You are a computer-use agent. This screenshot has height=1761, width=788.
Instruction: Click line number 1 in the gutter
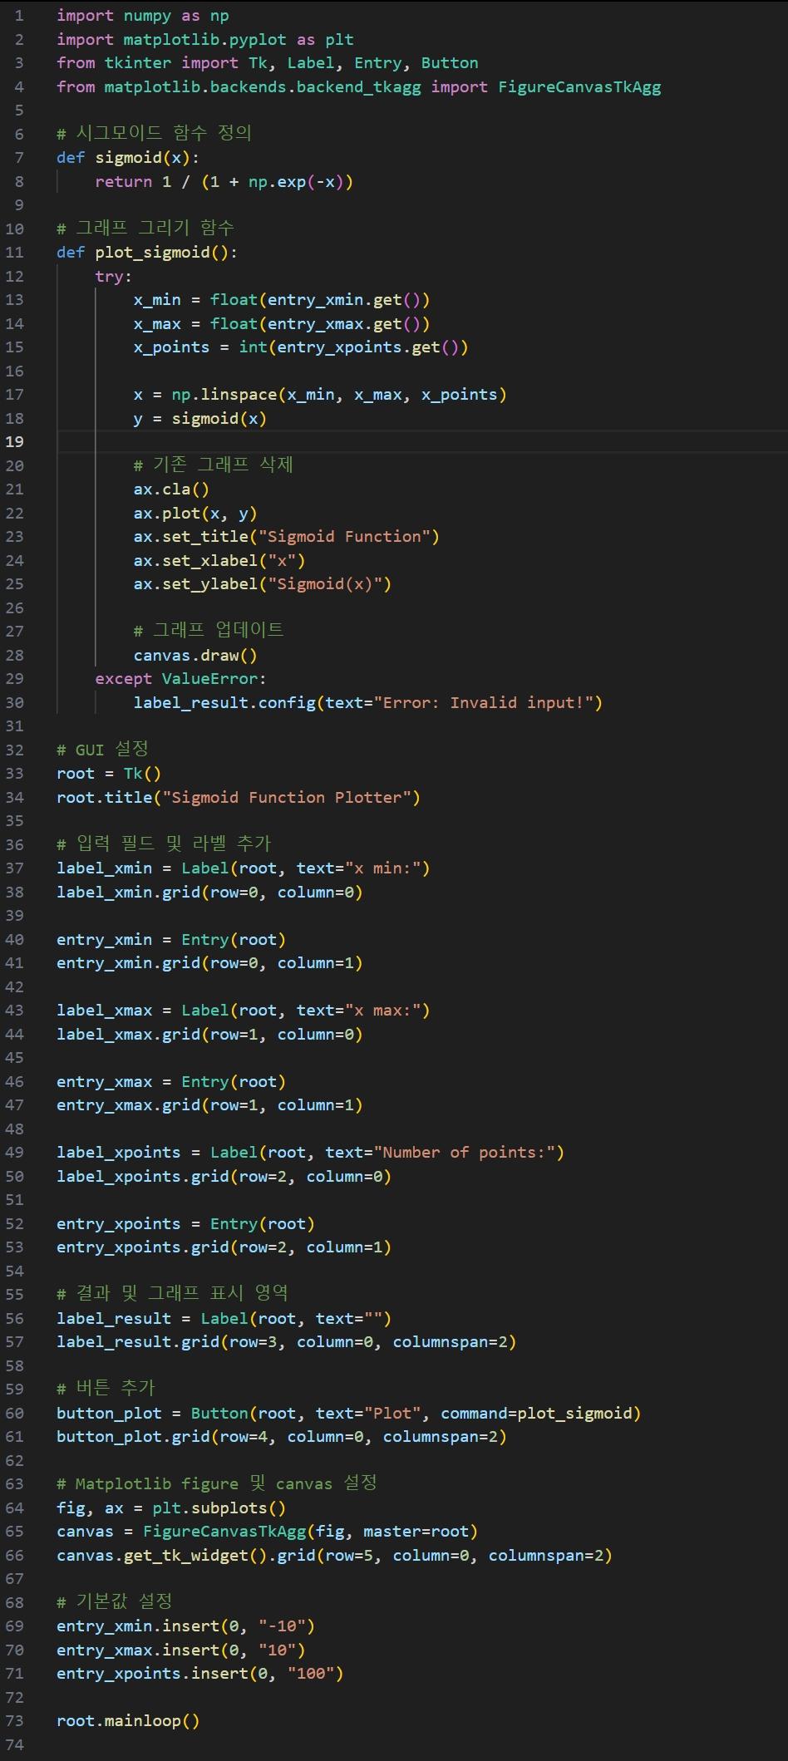[x=19, y=16]
